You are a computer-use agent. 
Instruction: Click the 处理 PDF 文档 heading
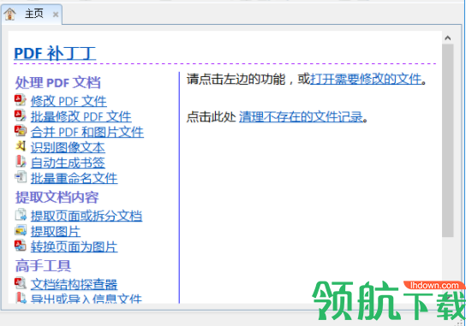click(58, 82)
